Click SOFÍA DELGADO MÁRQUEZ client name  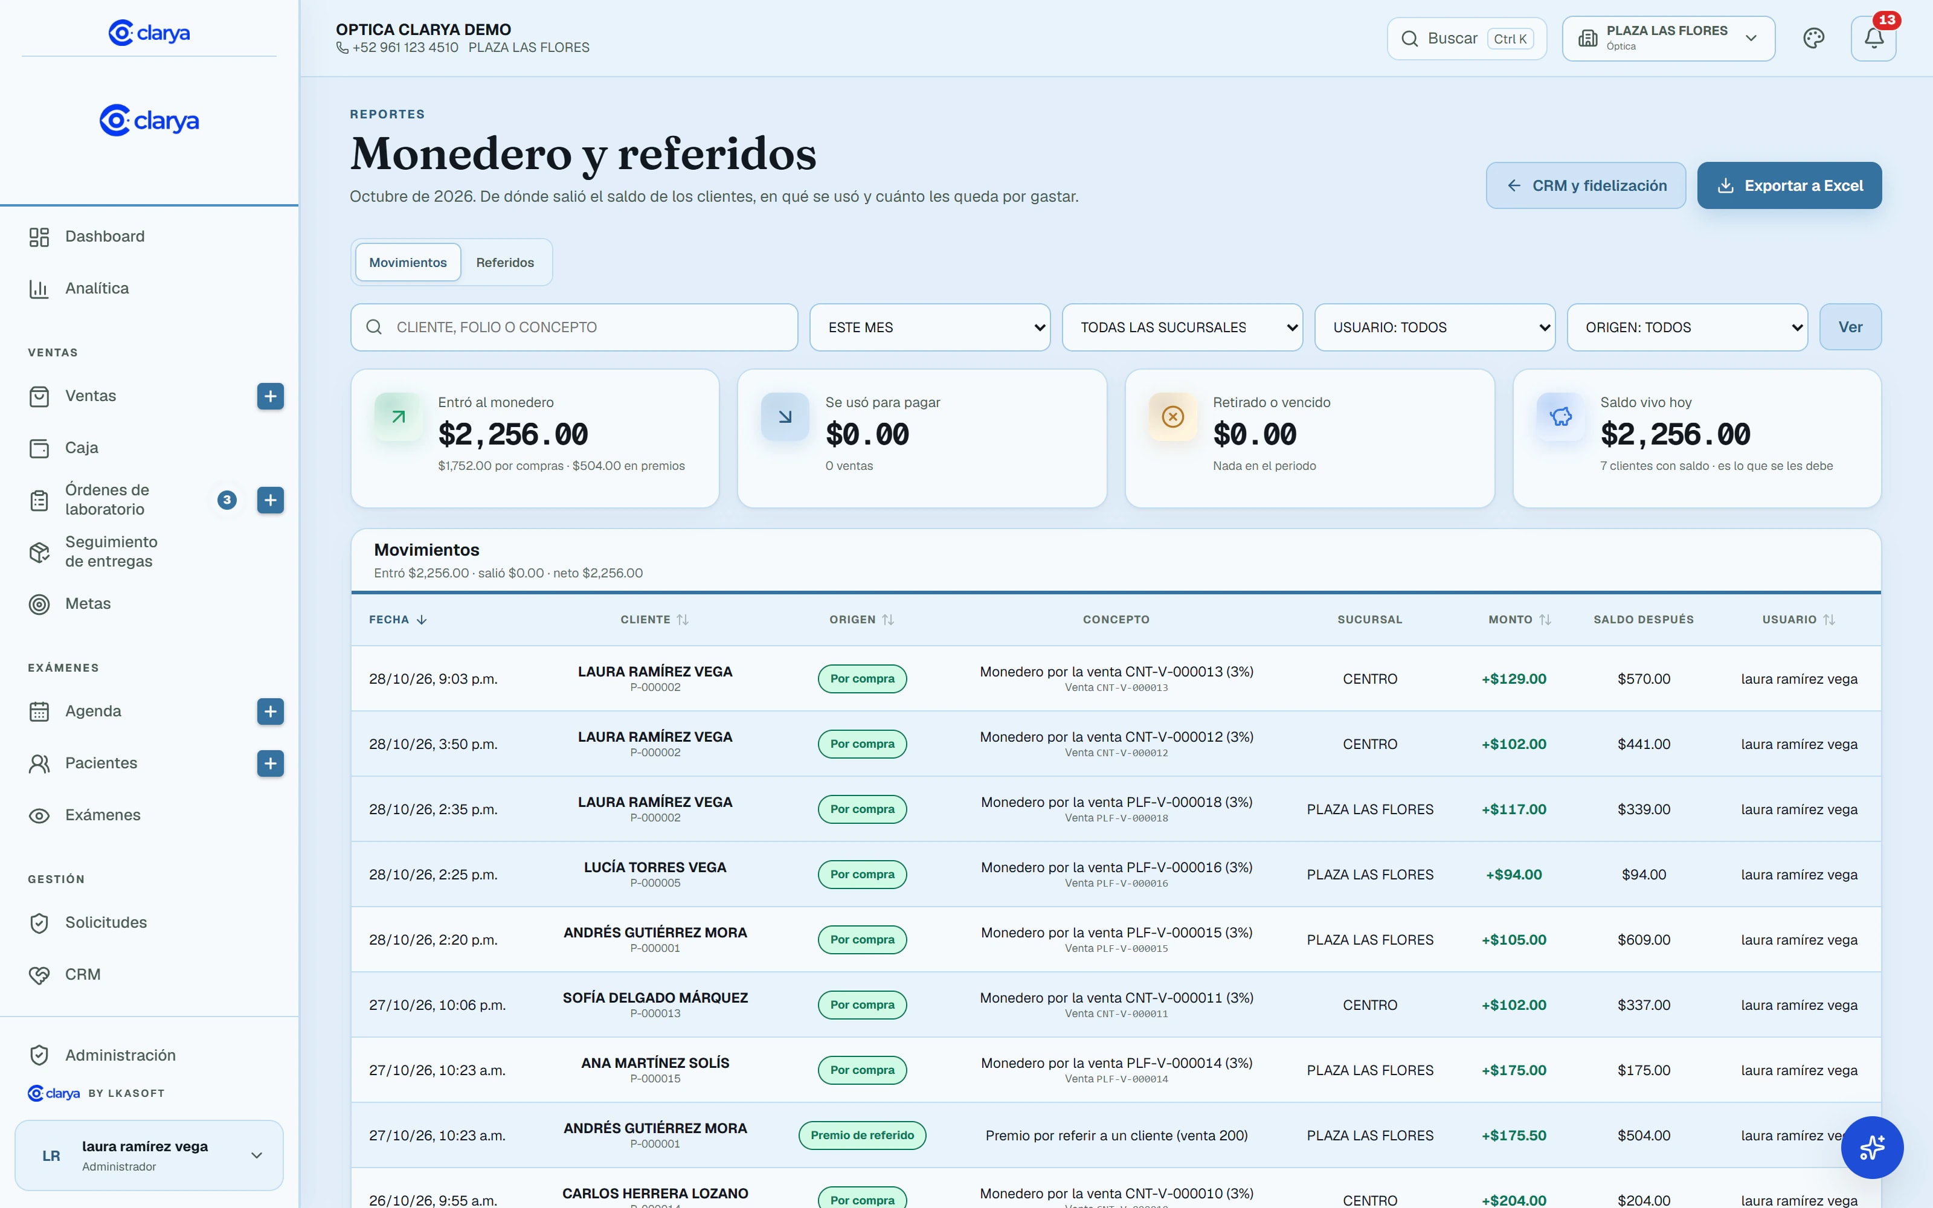(x=655, y=998)
